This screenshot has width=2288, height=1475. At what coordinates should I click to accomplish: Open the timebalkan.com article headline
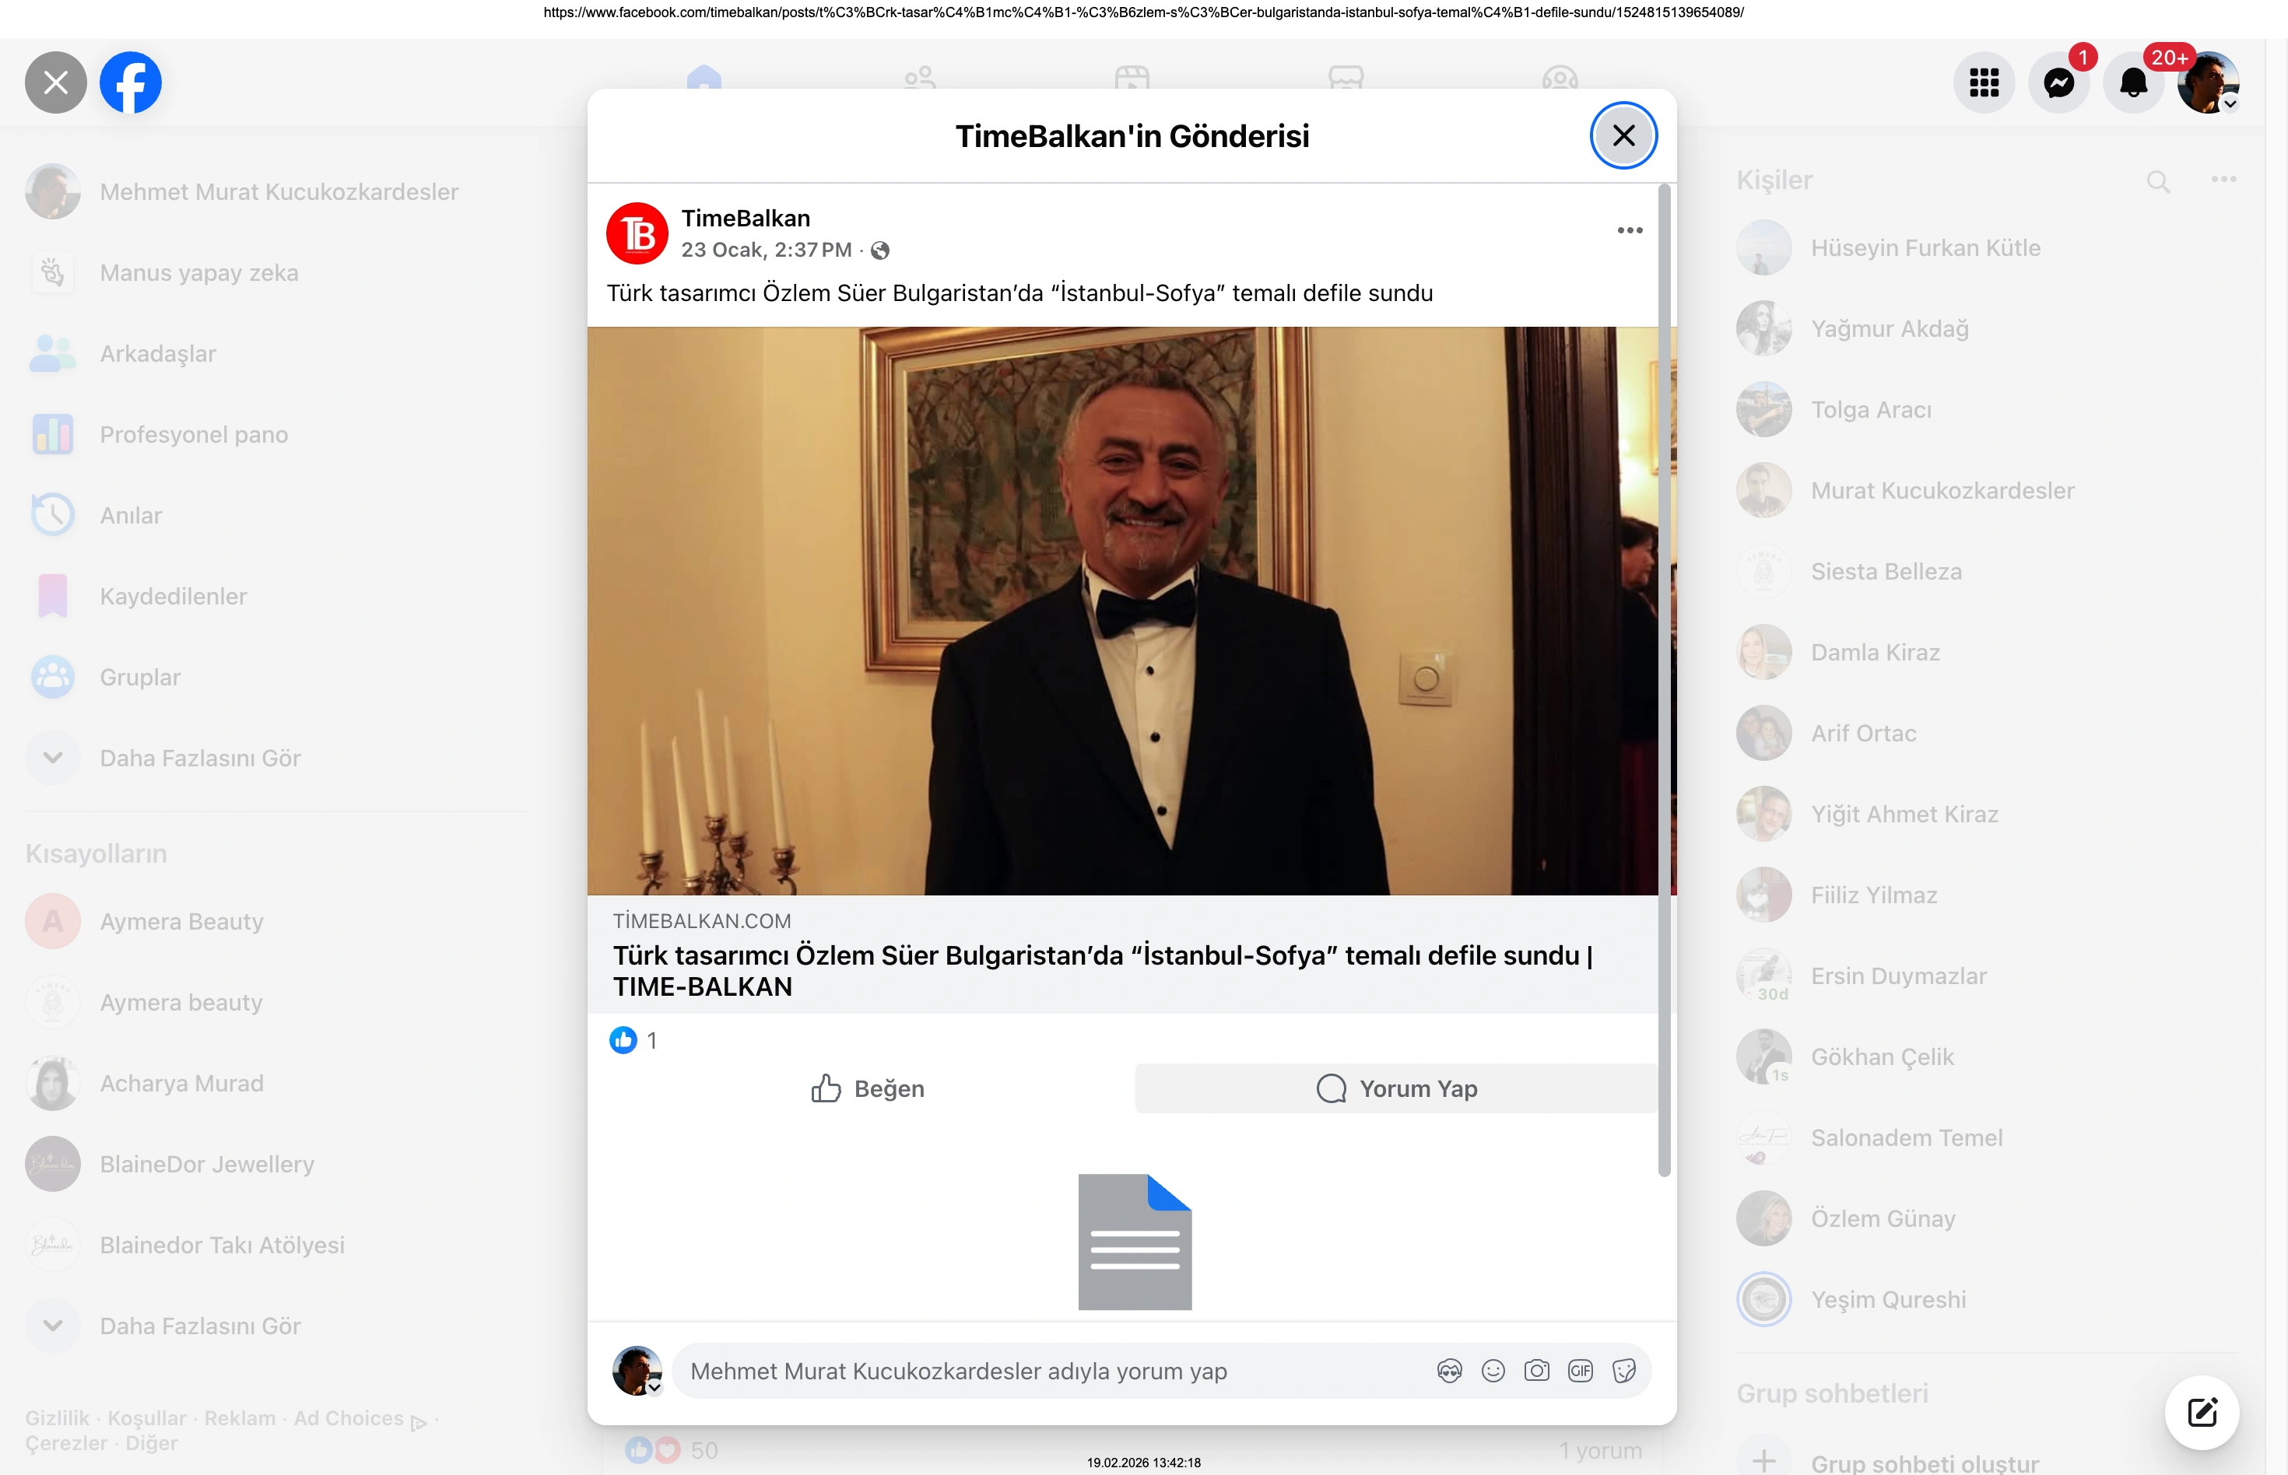point(1102,969)
